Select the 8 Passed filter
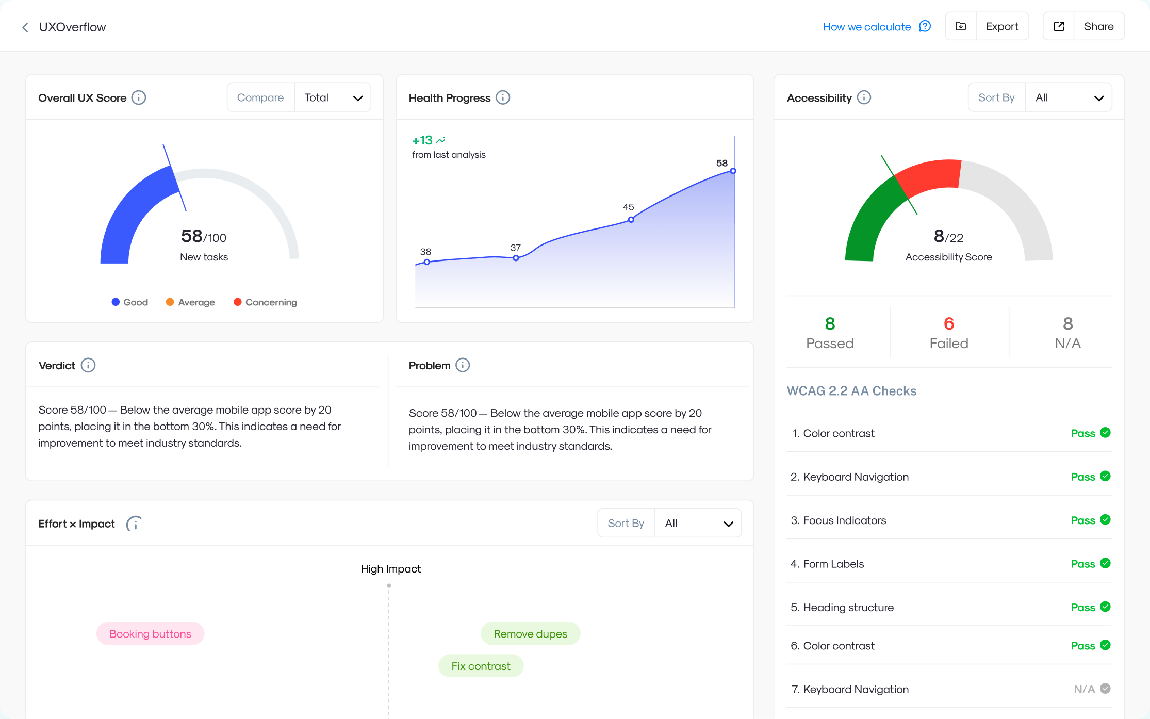 tap(830, 333)
